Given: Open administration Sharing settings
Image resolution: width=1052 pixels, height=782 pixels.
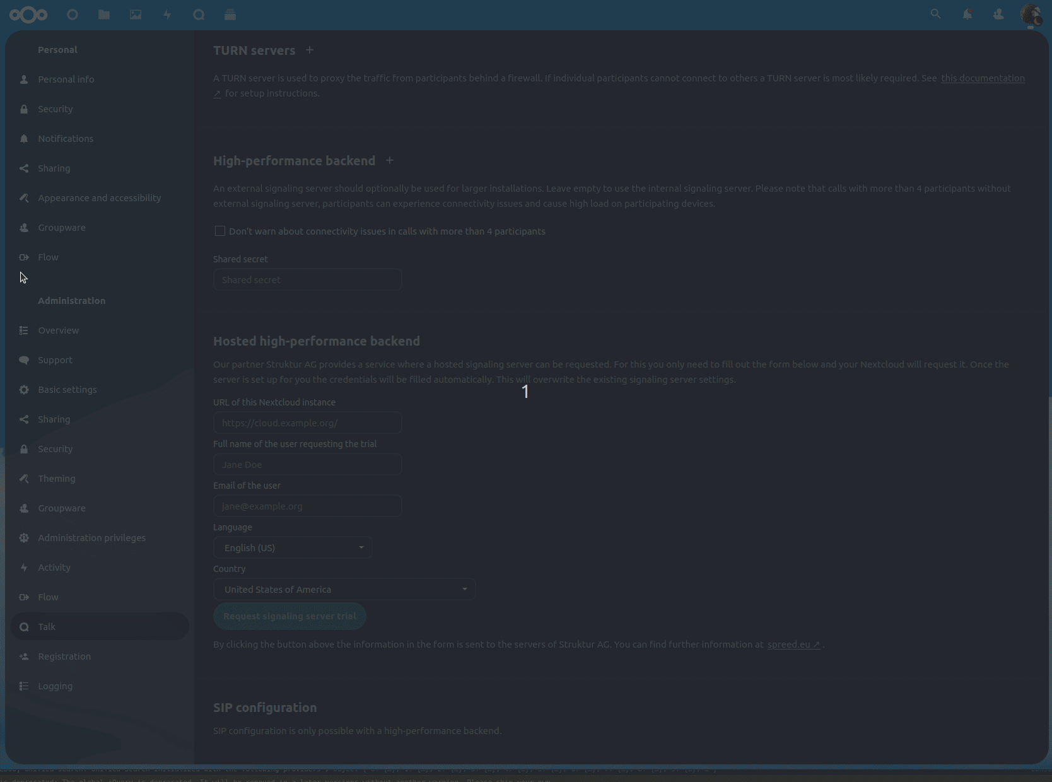Looking at the screenshot, I should [x=100, y=419].
